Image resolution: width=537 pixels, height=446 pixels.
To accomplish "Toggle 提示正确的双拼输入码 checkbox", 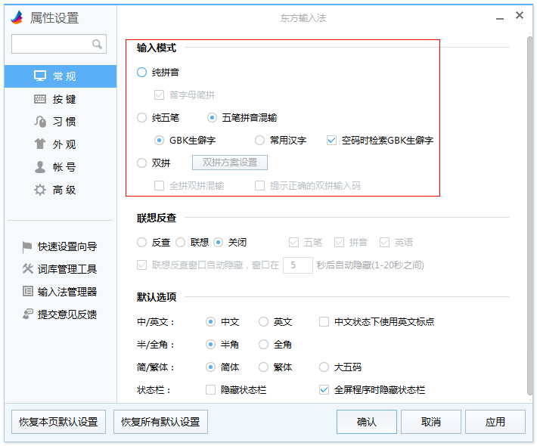I will tap(259, 186).
